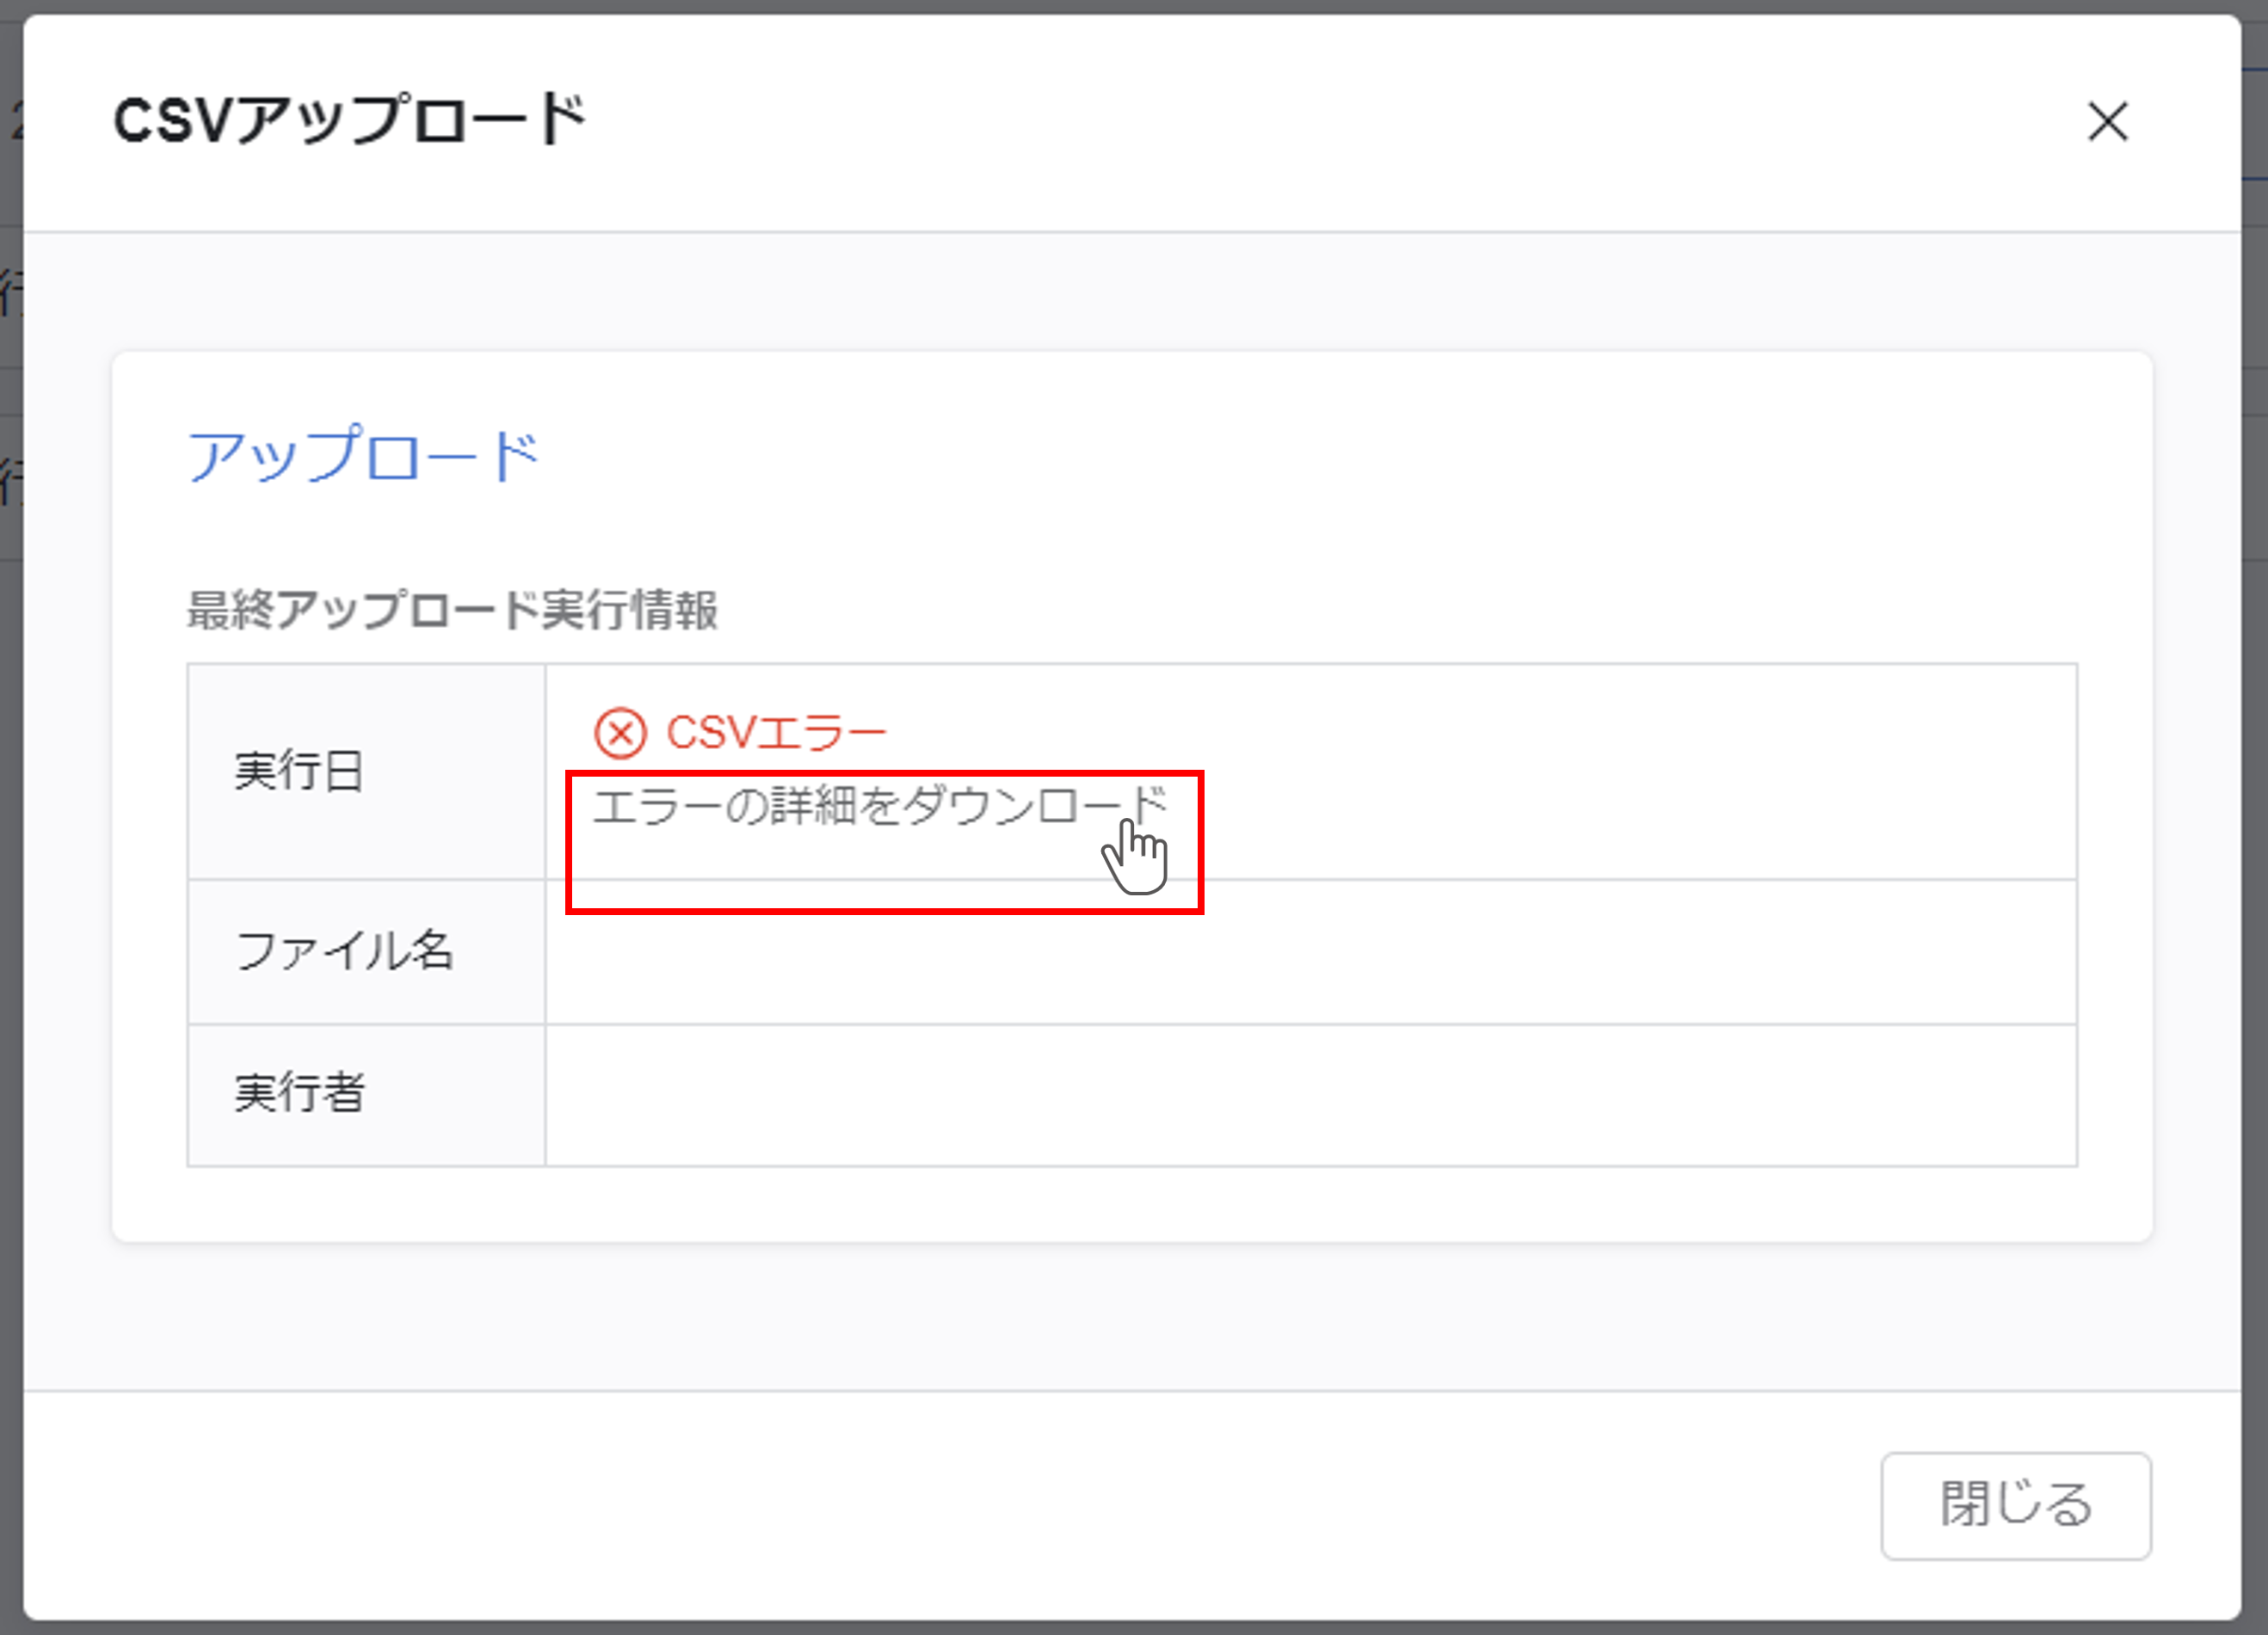The height and width of the screenshot is (1635, 2268).
Task: Click the empty 実行者 value cell
Action: click(x=1310, y=1094)
